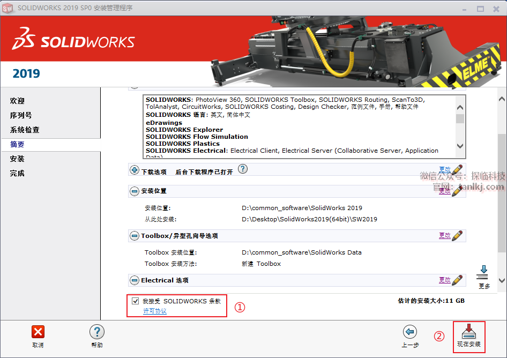Click Toolbox path D:\common_software\SolidWorks Data
The width and height of the screenshot is (507, 358).
[x=302, y=252]
